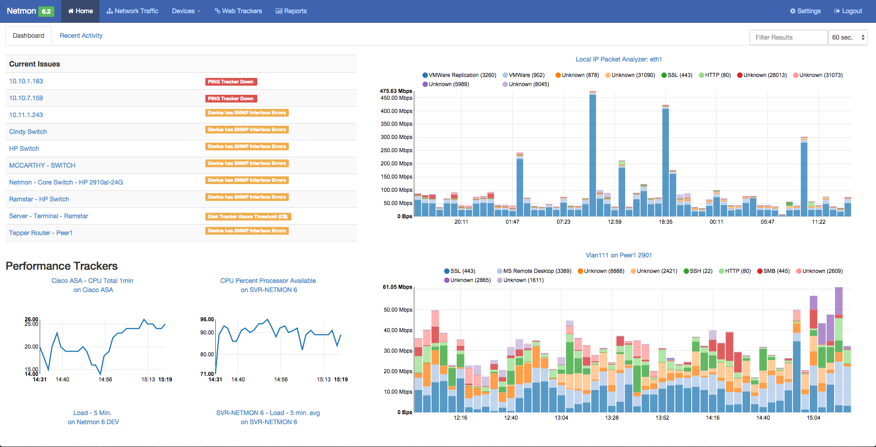876x447 pixels.
Task: Click the tallest bar in eth1 chart
Action: 593,155
